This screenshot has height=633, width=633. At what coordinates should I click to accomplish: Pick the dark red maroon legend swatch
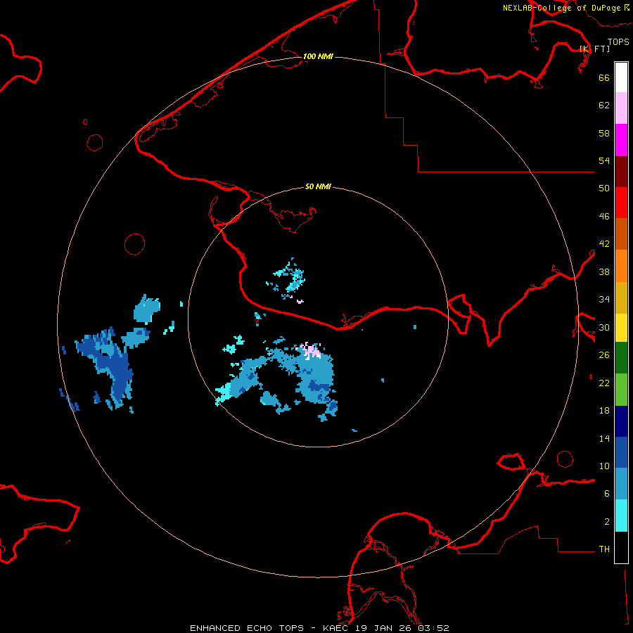point(621,171)
